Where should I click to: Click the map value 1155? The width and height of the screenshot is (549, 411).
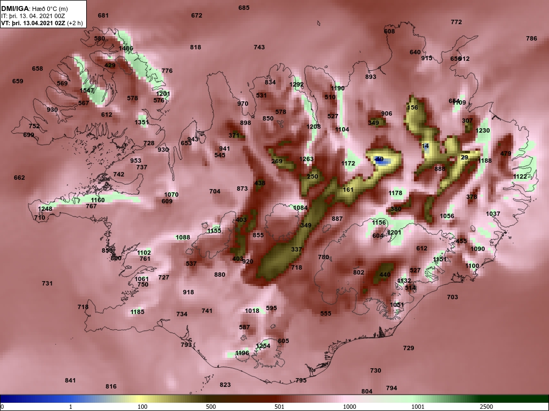(214, 231)
